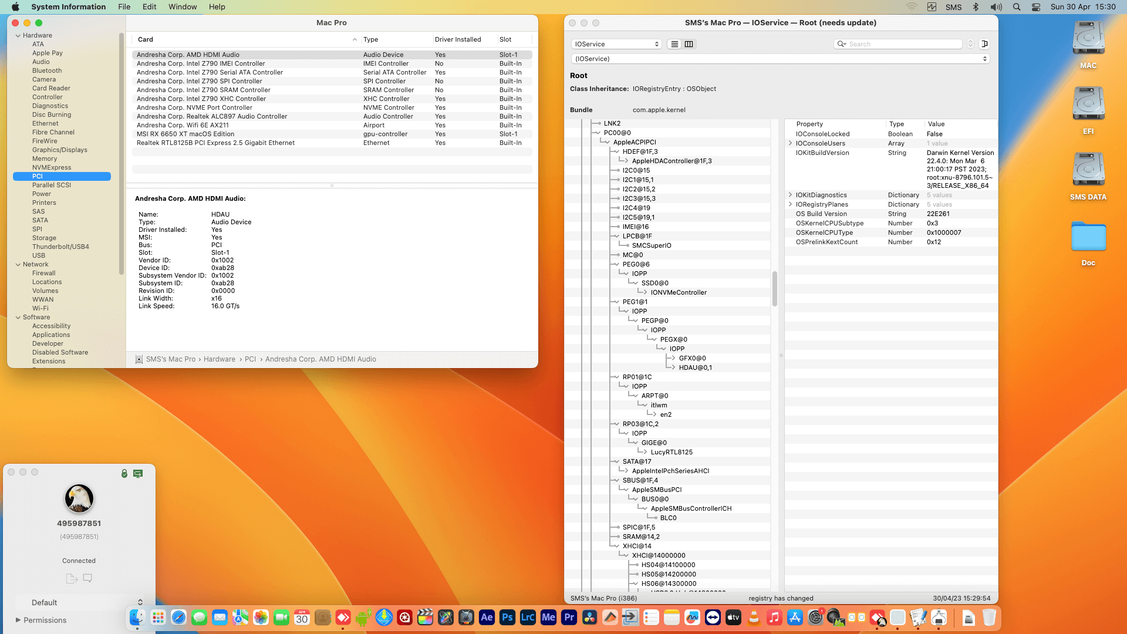Click the AnyDesk file transfer icon

point(72,578)
